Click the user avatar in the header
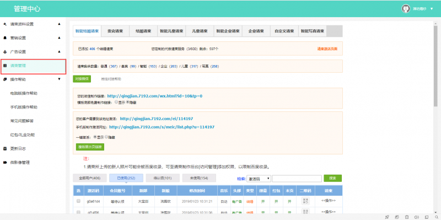 (406, 8)
